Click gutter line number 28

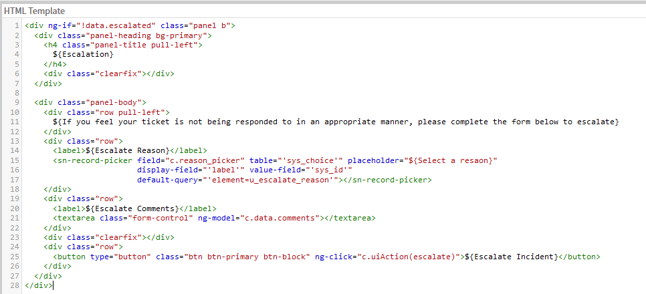point(15,285)
